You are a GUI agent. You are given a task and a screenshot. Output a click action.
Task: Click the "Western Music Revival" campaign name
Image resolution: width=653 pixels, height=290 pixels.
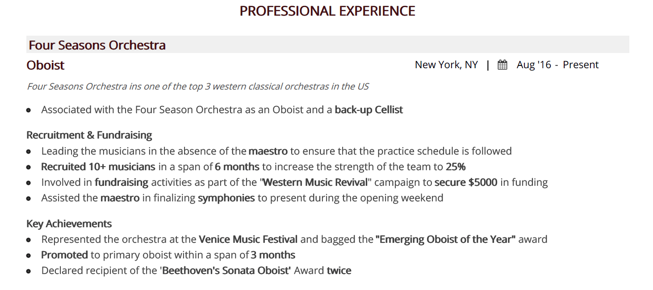pos(315,182)
